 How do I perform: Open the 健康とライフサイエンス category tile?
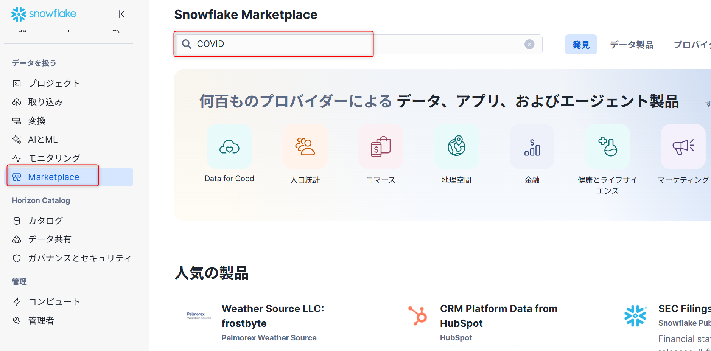click(608, 146)
